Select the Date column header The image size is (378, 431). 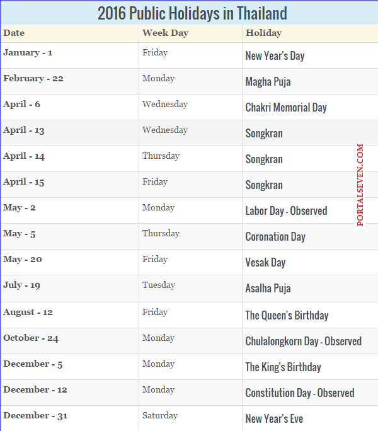coord(14,33)
